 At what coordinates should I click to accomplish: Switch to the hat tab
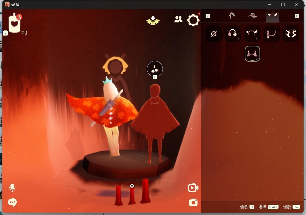252,16
